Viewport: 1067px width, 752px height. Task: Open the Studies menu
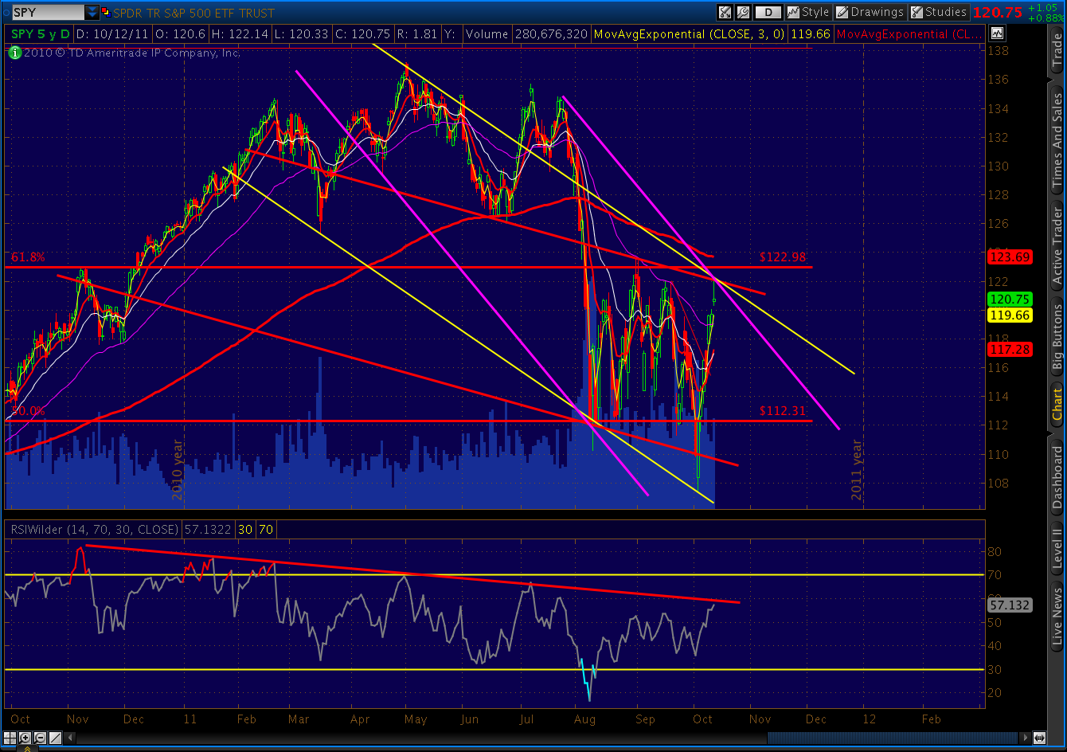pos(939,12)
